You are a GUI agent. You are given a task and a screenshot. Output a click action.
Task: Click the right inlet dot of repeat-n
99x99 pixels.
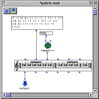click(51, 41)
